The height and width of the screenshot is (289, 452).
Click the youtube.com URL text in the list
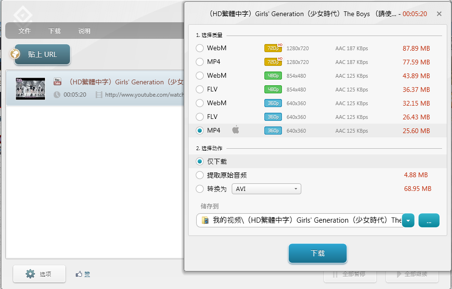pos(145,94)
